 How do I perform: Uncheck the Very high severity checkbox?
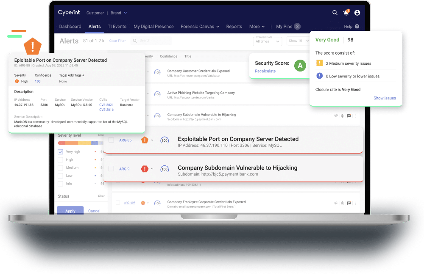click(x=60, y=151)
